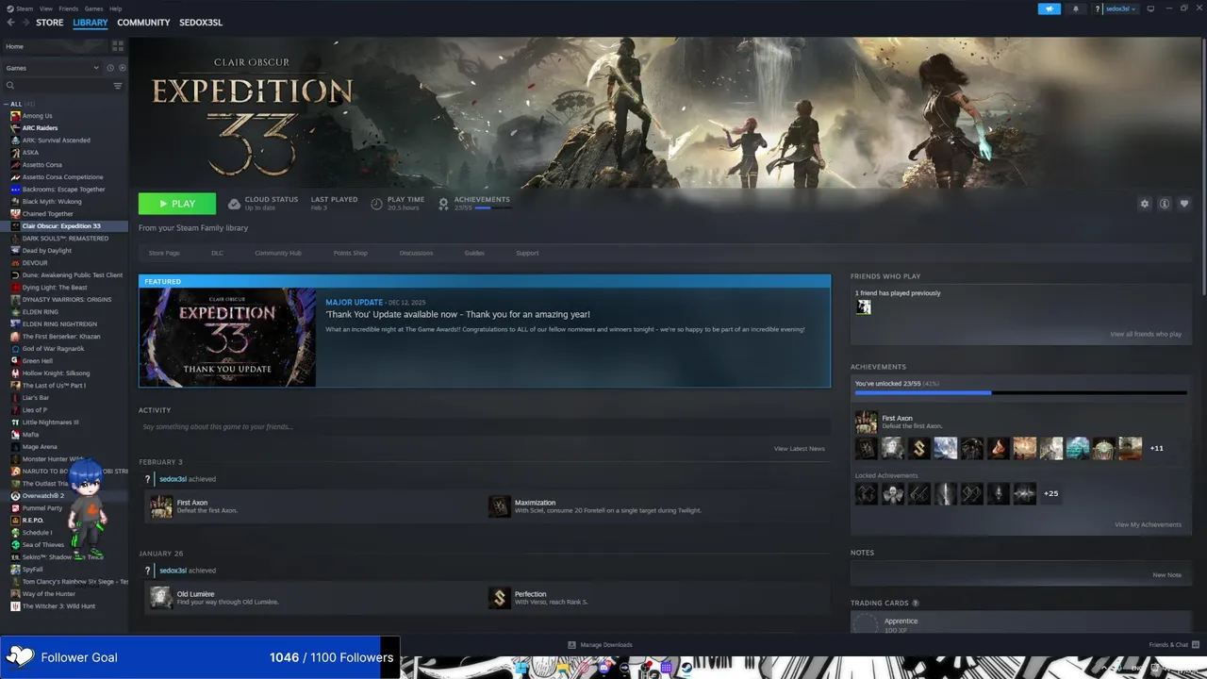Select Black Myth: Wukong in library list
1207x679 pixels.
52,202
